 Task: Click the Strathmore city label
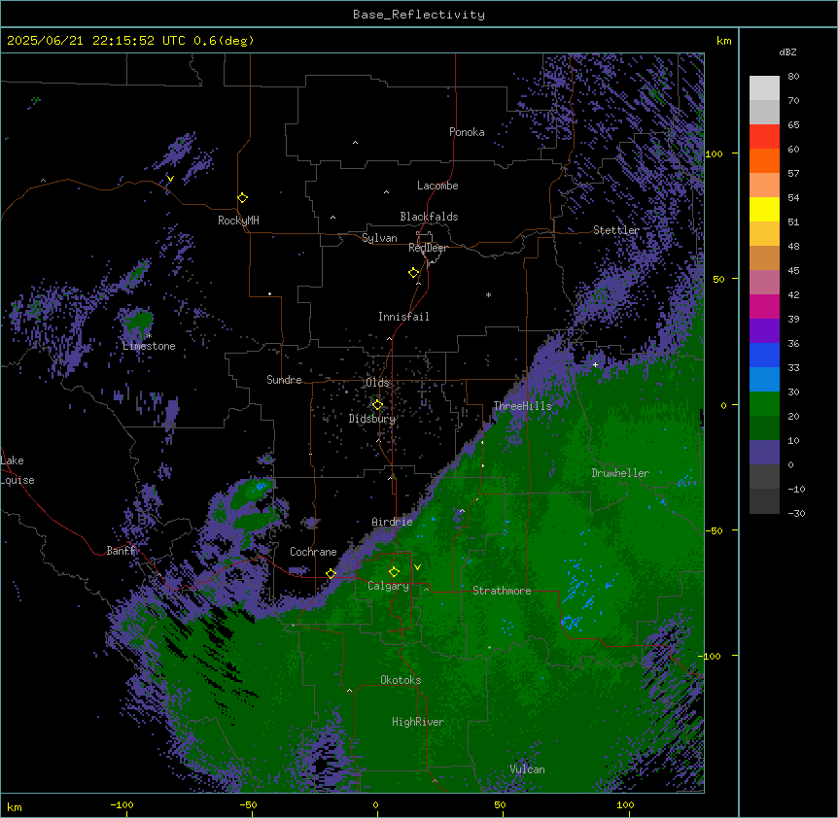tap(502, 591)
